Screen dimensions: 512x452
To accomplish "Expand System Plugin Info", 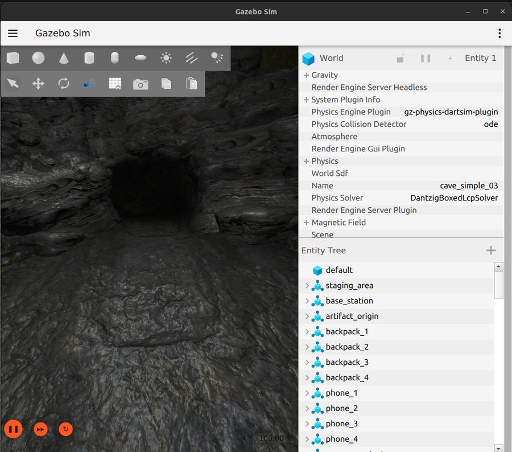I will click(x=306, y=100).
